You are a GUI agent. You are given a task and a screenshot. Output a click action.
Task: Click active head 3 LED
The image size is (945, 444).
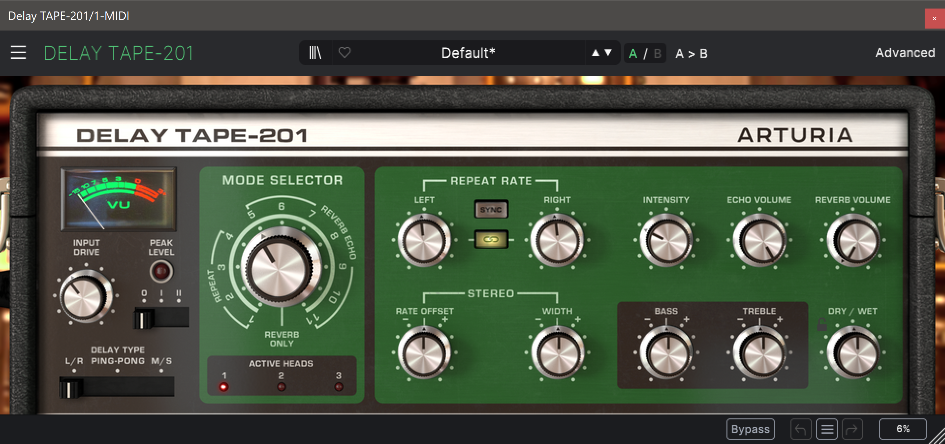[x=338, y=386]
